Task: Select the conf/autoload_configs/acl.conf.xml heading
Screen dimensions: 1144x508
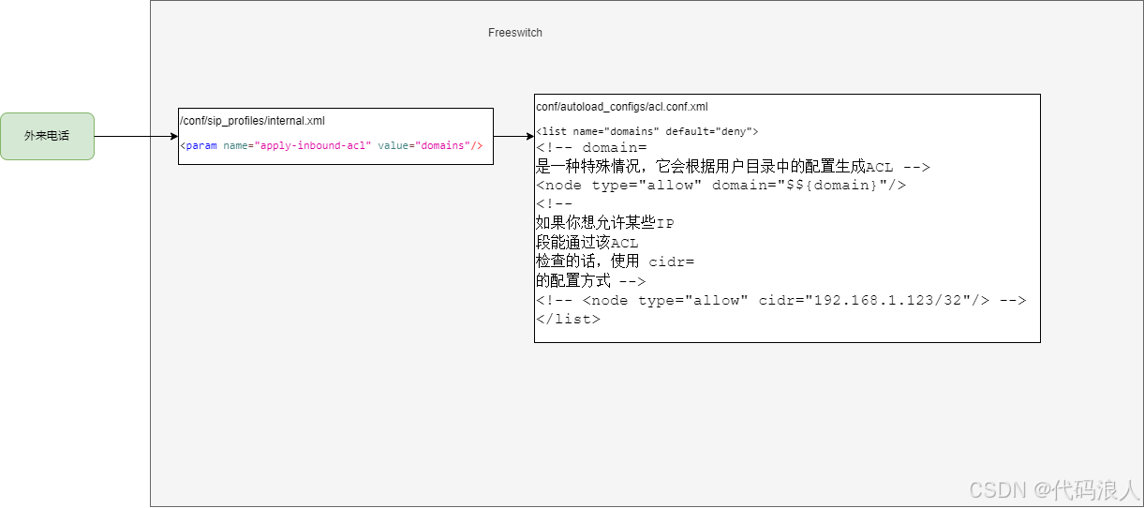Action: point(622,107)
